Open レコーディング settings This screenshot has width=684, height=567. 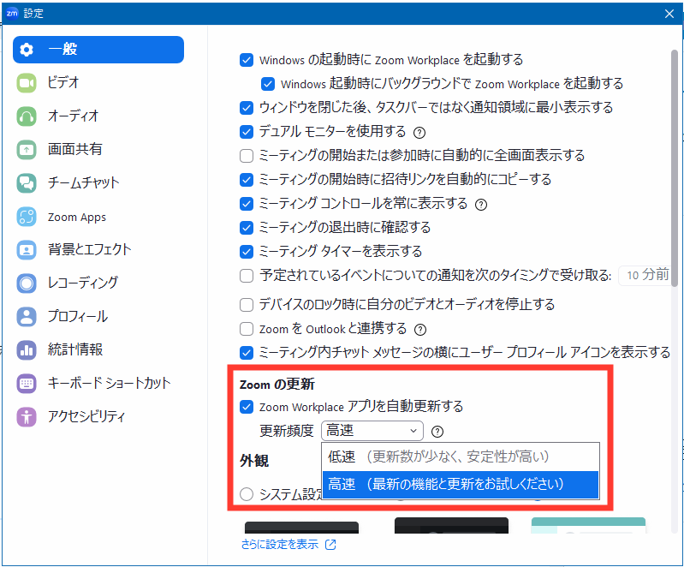[x=98, y=283]
